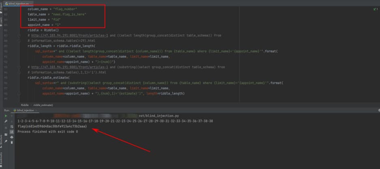This screenshot has width=380, height=169.
Task: Click the up-arrow stack trace icon
Action: (x=12, y=116)
